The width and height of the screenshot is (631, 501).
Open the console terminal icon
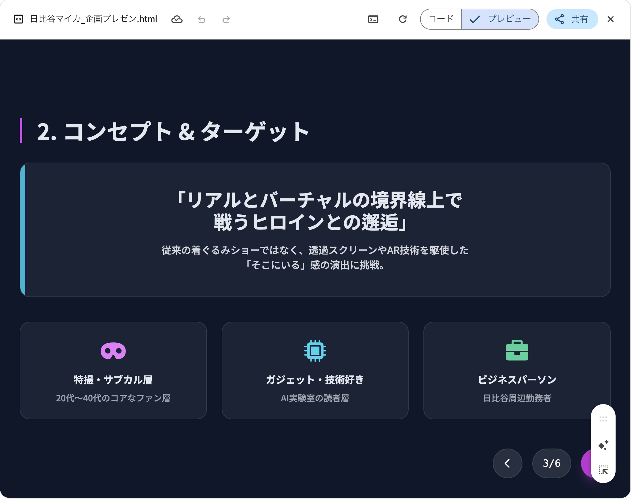point(373,19)
